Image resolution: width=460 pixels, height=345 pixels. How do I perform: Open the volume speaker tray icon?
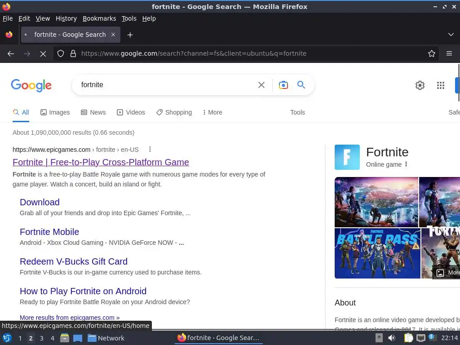pyautogui.click(x=392, y=338)
